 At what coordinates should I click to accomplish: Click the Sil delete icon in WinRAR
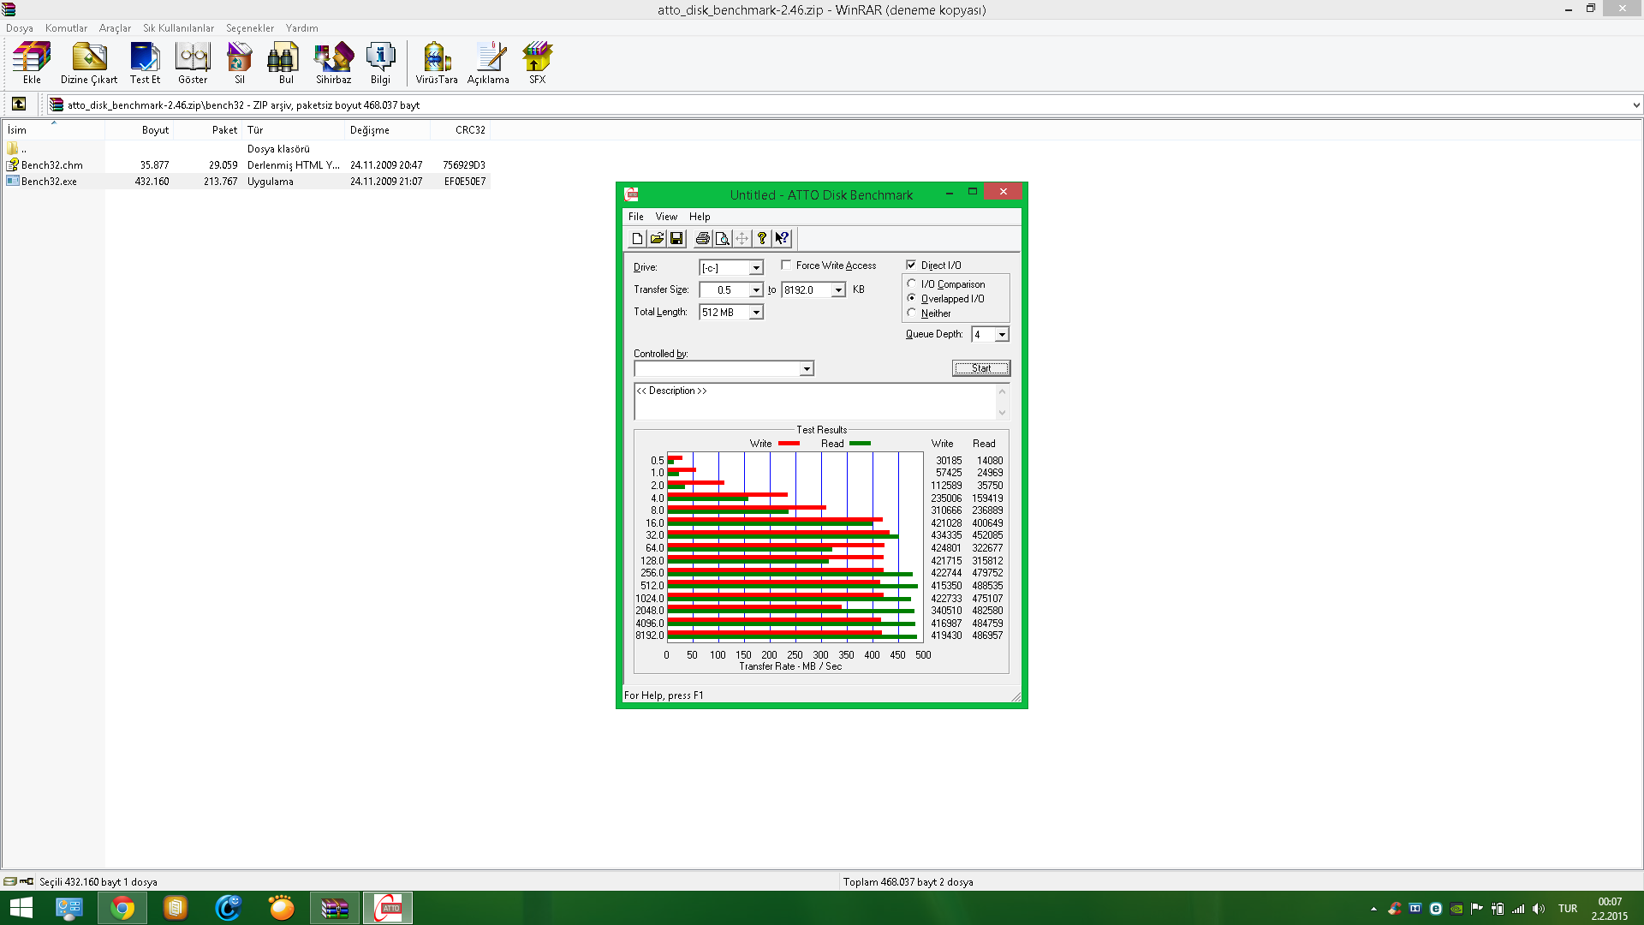pos(240,63)
